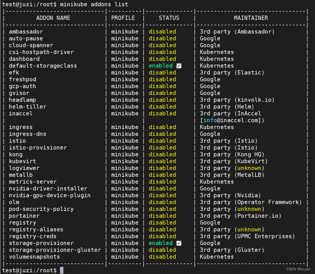Click the checkmark next to storage-provisioner enabled
Screen dimensions: 315x274
pos(179,243)
